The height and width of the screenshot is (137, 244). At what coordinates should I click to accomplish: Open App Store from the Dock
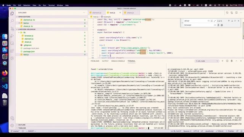tap(5, 50)
